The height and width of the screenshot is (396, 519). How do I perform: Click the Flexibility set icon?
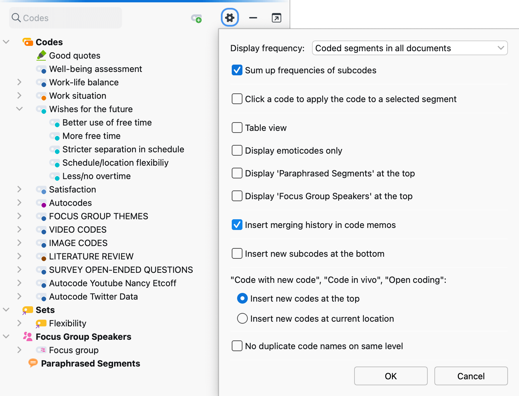tap(41, 324)
